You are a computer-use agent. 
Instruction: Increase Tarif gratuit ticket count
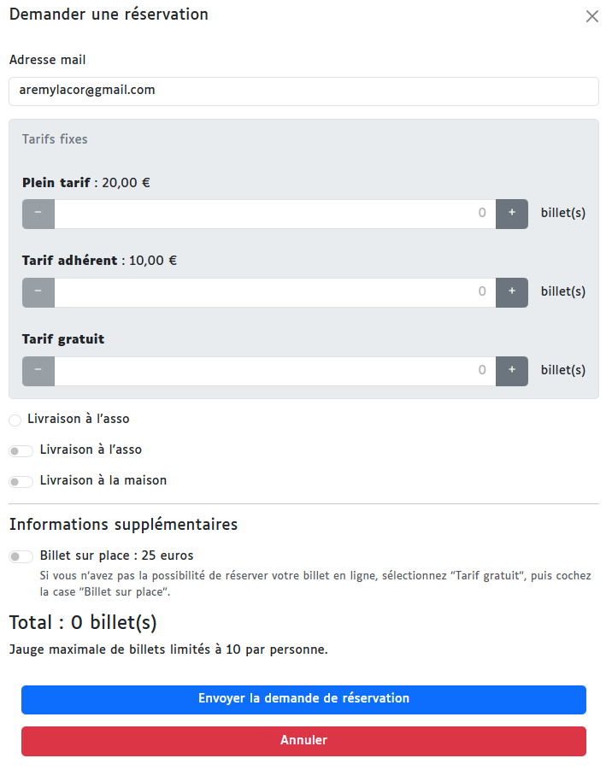512,371
